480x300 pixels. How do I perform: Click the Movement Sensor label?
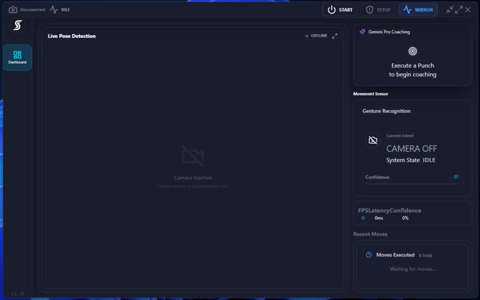pos(370,94)
